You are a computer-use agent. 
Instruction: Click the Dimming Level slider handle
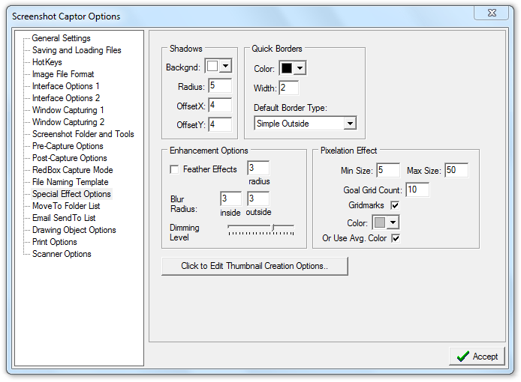coord(273,228)
